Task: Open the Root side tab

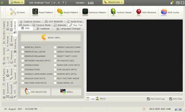Action: coord(8,26)
